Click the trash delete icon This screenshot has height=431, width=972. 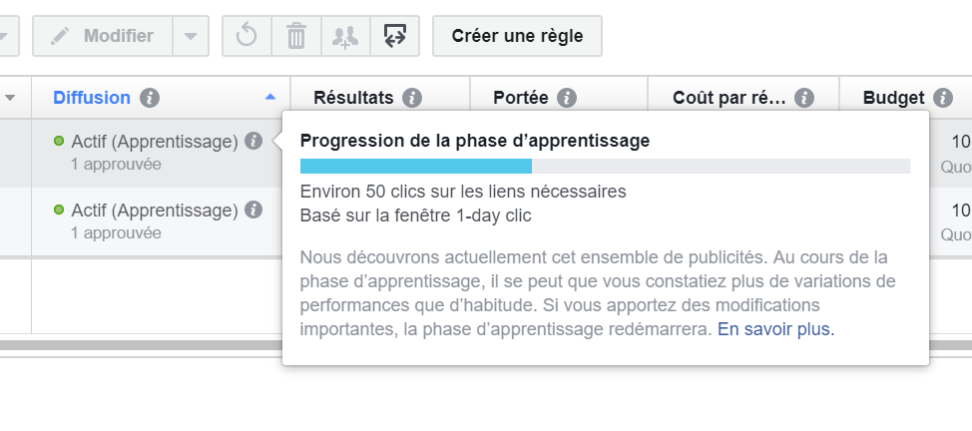click(x=296, y=36)
